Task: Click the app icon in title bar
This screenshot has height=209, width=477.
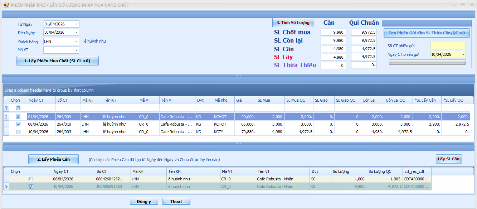Action: coord(6,5)
